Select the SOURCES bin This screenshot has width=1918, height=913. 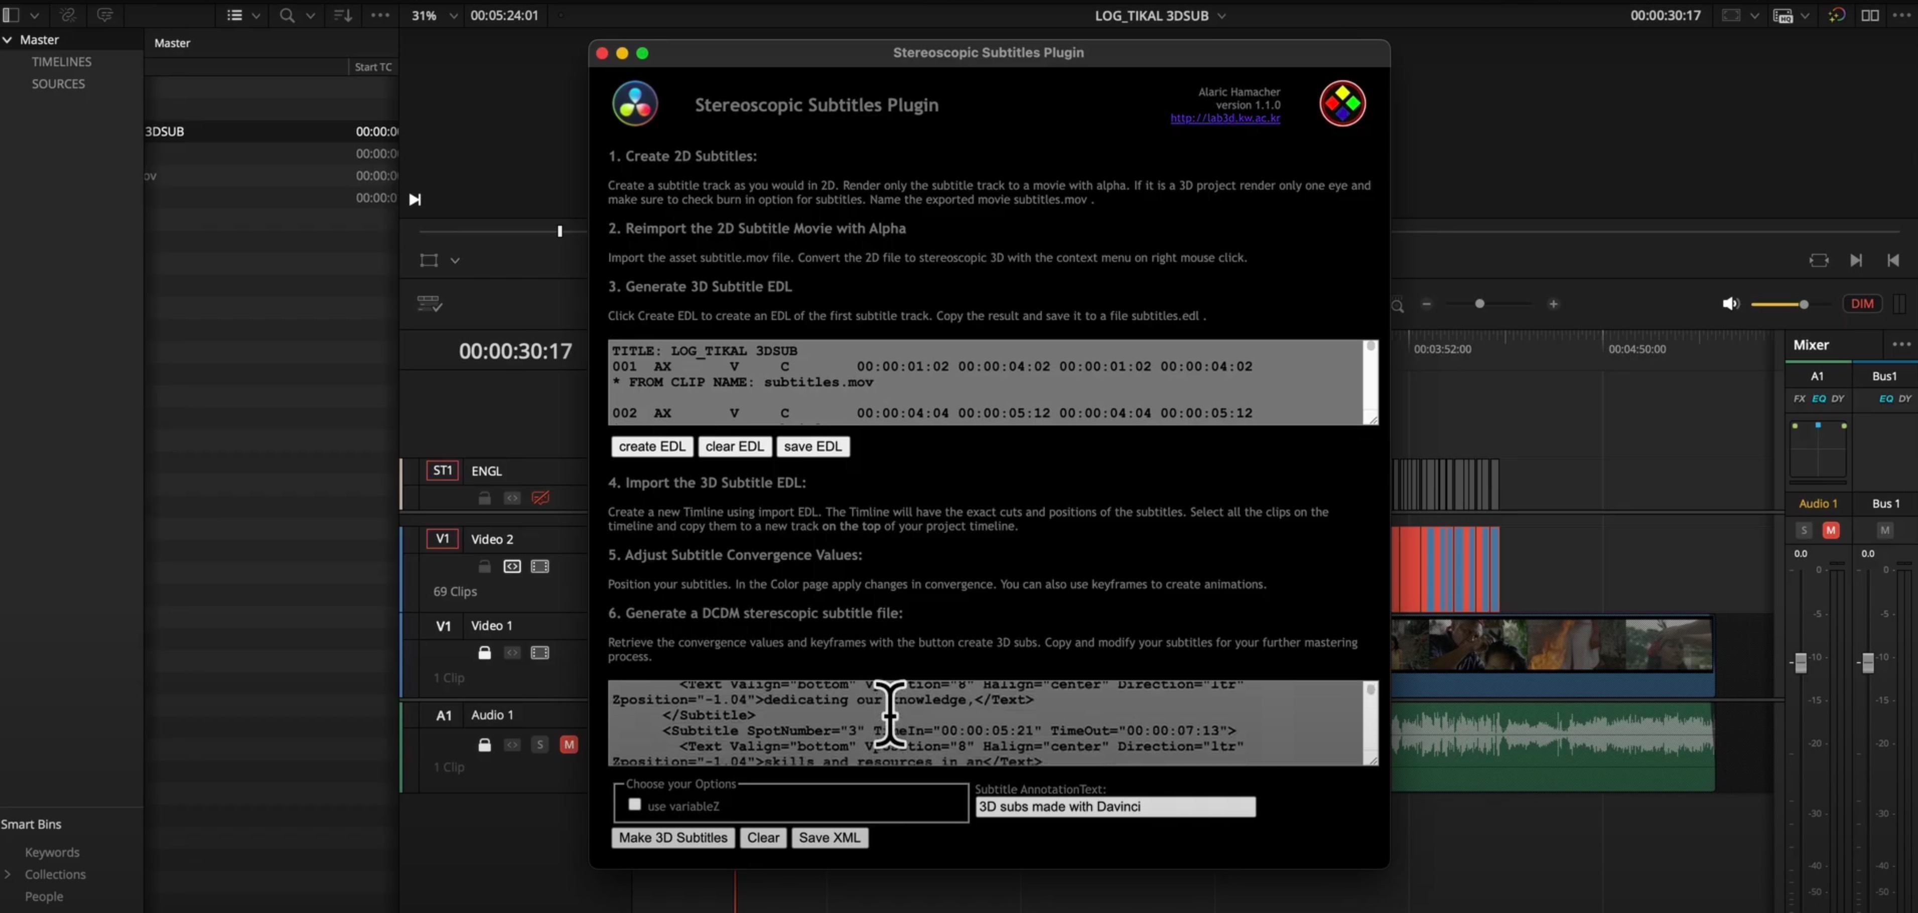58,84
